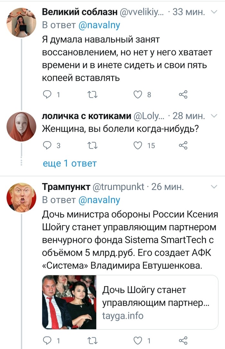Like Трампункт's tweet about Шойгу
Image resolution: width=225 pixels, height=349 pixels.
tap(138, 340)
